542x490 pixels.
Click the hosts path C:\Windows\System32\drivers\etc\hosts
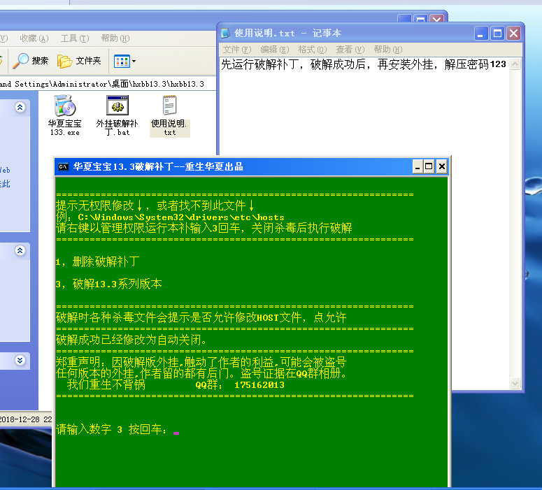point(180,217)
